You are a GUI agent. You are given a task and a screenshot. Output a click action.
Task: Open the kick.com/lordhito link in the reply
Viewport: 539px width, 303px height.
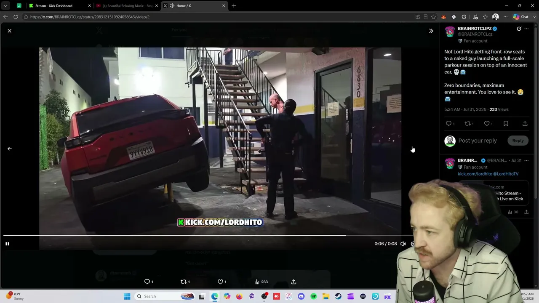(x=475, y=174)
